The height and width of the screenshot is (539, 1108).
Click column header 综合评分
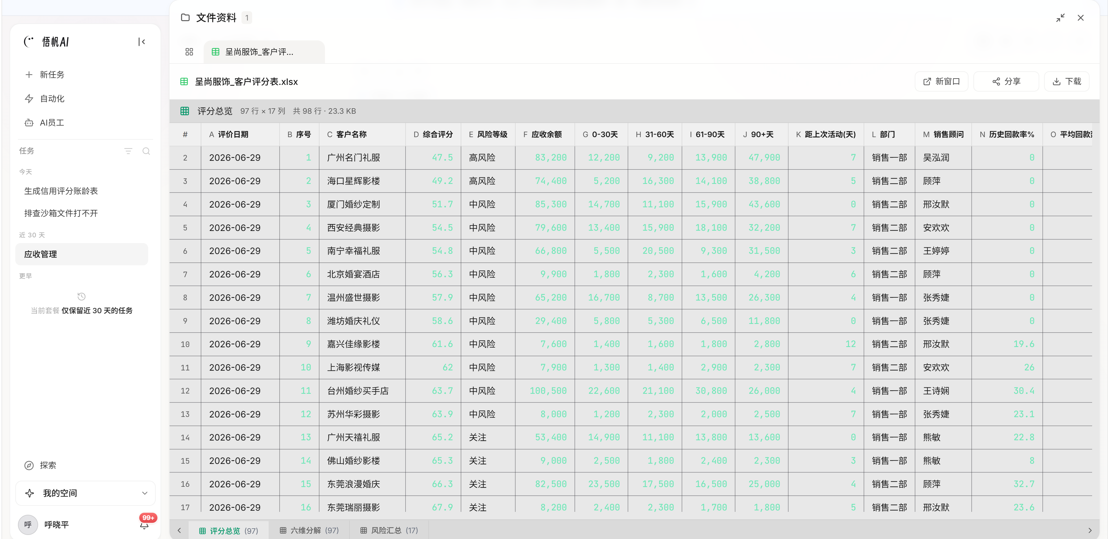click(x=433, y=135)
